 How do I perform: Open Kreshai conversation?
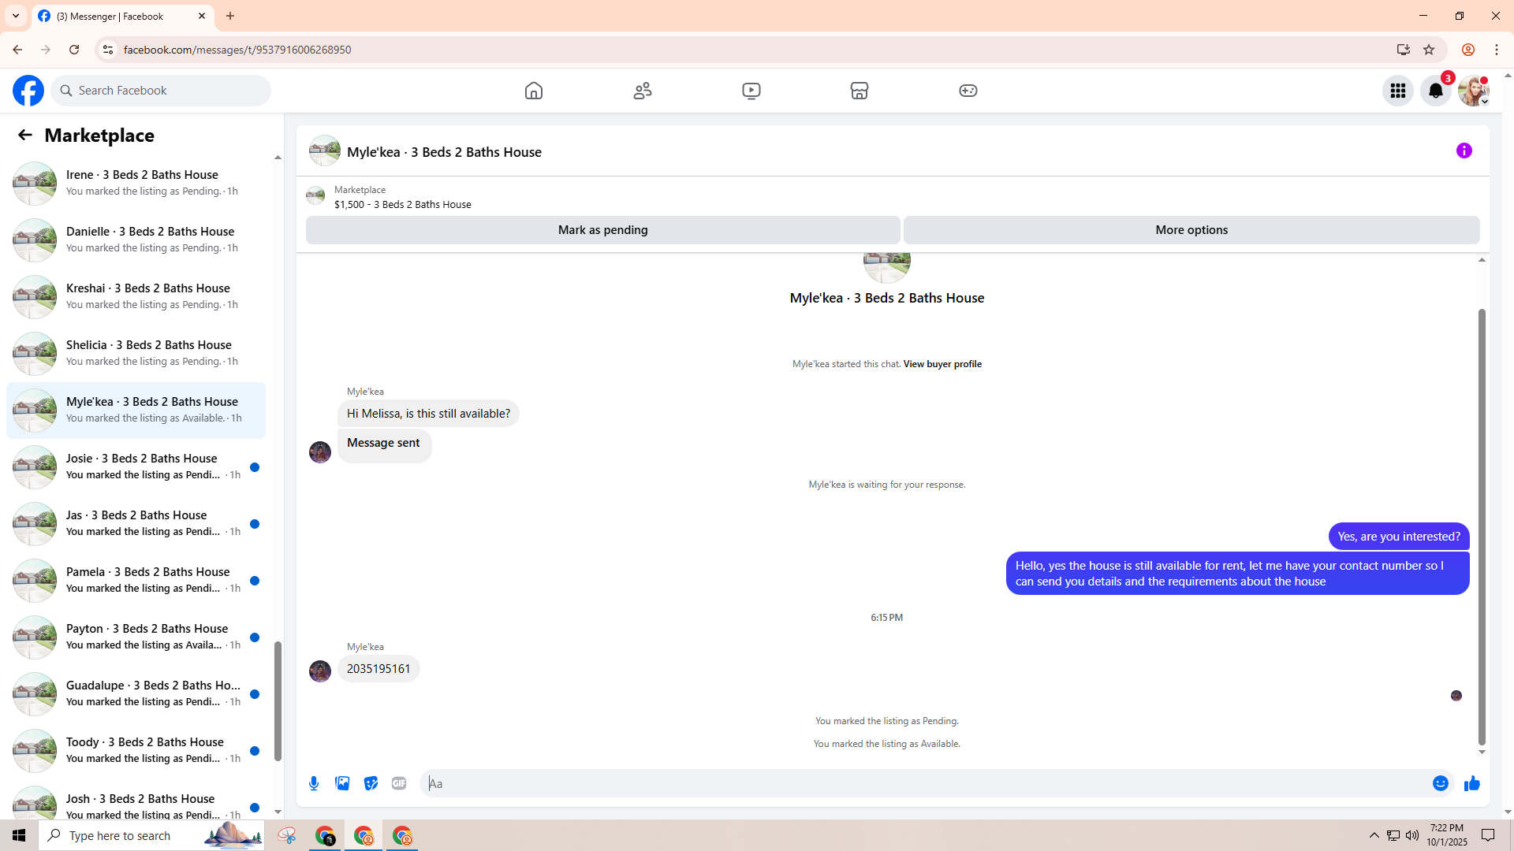pyautogui.click(x=136, y=296)
